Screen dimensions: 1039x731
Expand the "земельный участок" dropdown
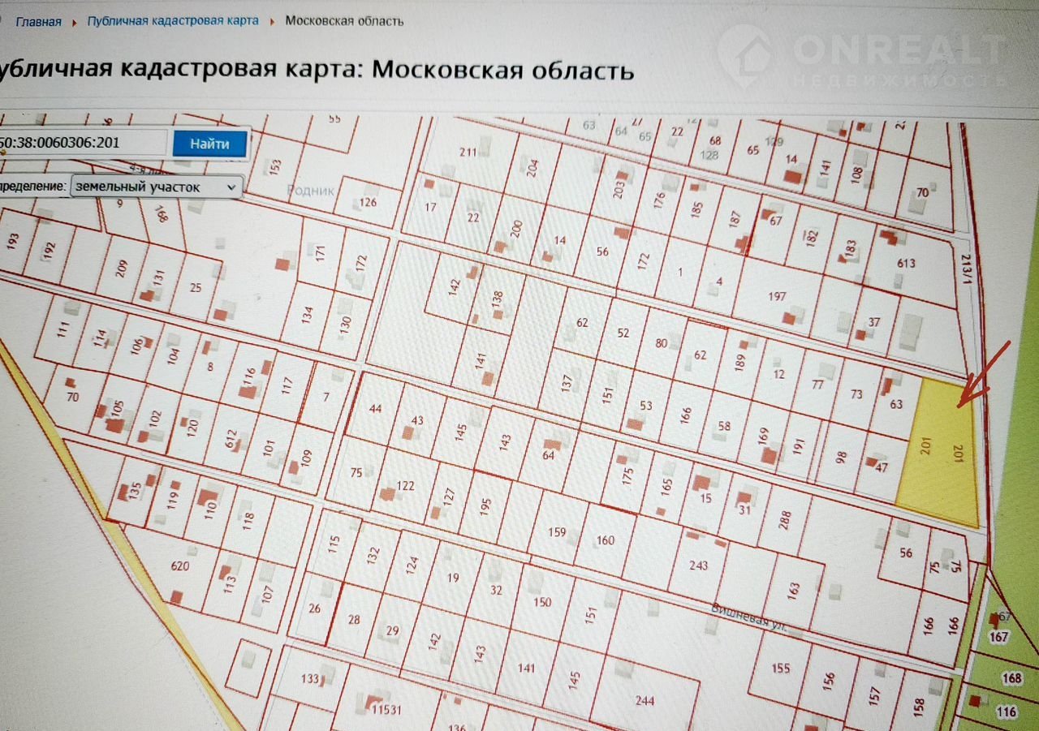(157, 187)
